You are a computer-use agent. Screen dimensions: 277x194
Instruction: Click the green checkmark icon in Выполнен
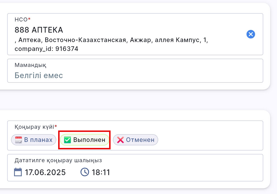click(x=67, y=140)
